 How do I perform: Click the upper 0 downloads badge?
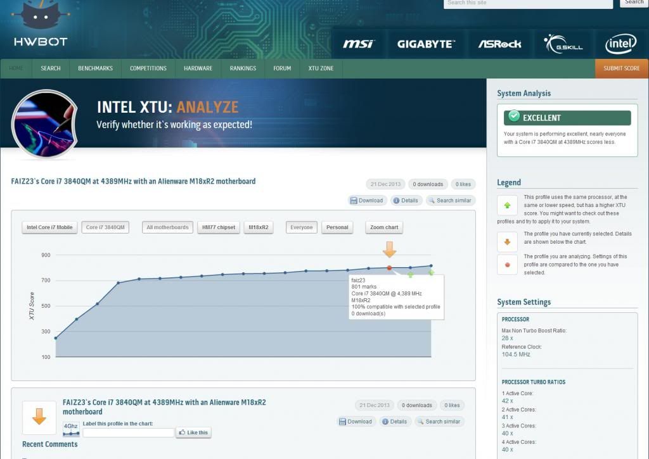pyautogui.click(x=428, y=184)
